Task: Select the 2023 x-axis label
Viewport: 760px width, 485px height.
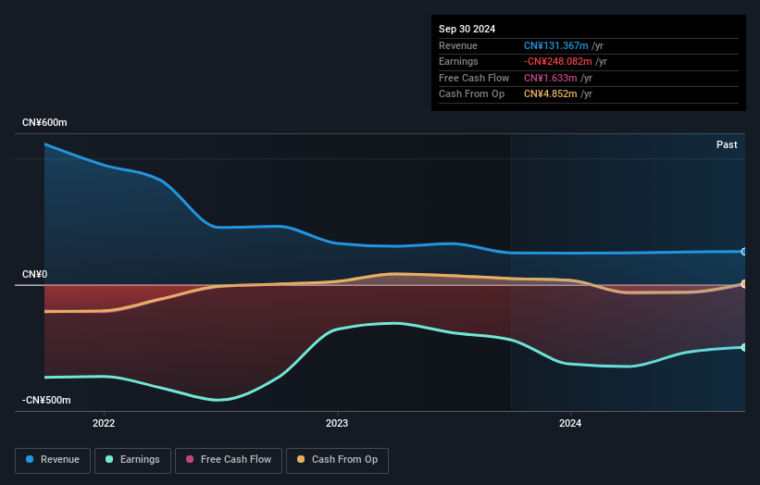Action: [337, 423]
